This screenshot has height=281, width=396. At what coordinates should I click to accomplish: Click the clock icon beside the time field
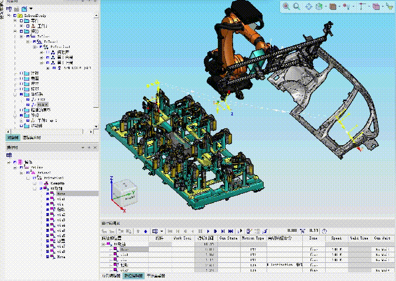(324, 231)
